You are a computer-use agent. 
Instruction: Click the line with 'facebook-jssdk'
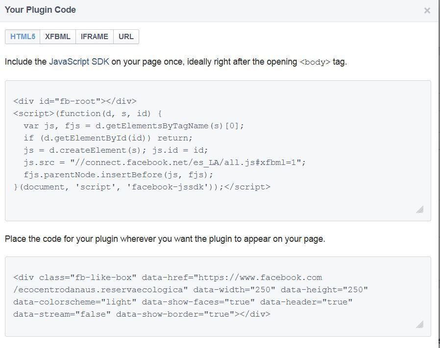pyautogui.click(x=142, y=187)
